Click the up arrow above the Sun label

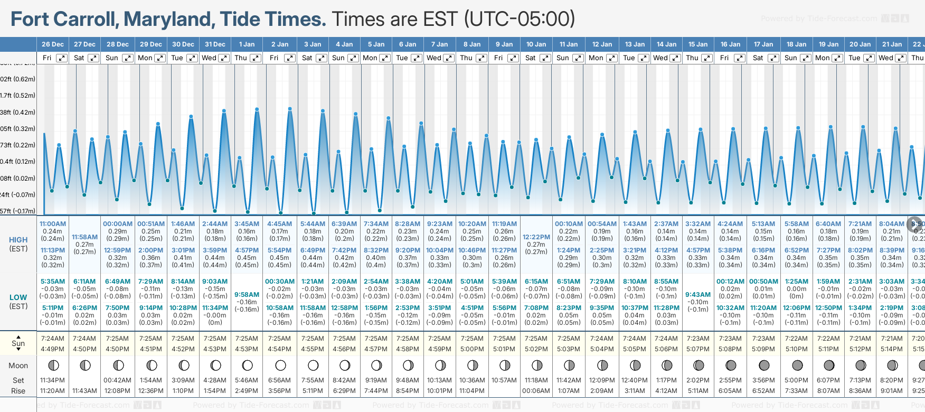click(x=18, y=336)
